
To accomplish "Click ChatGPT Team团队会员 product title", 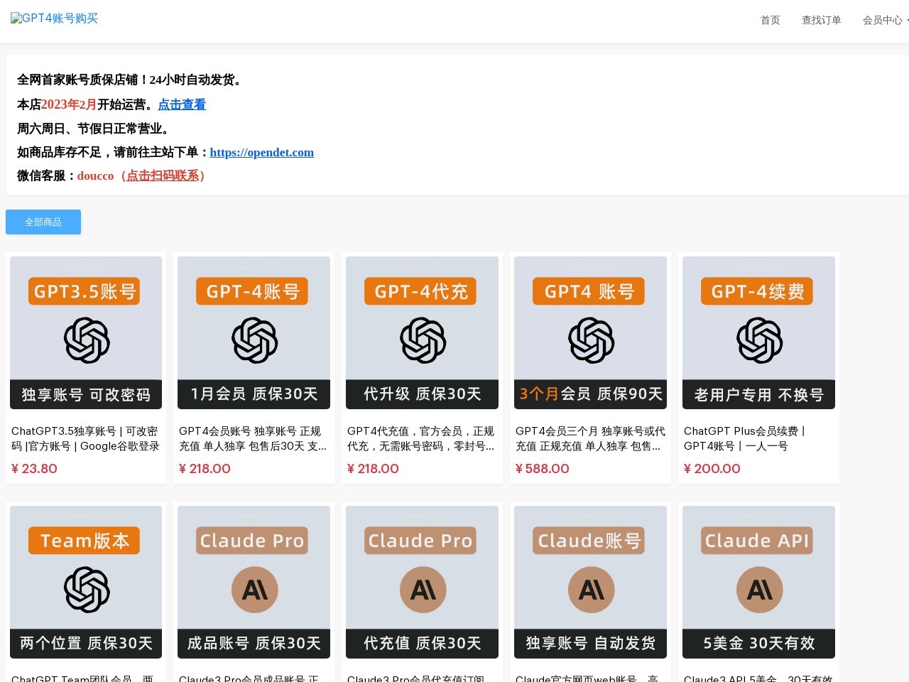I will [x=82, y=678].
